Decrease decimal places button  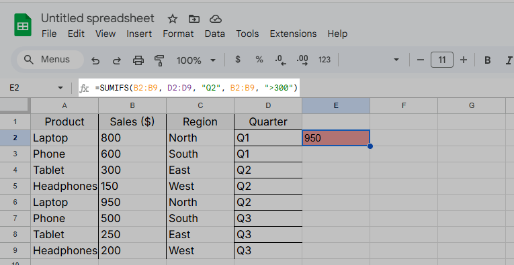[x=281, y=60]
